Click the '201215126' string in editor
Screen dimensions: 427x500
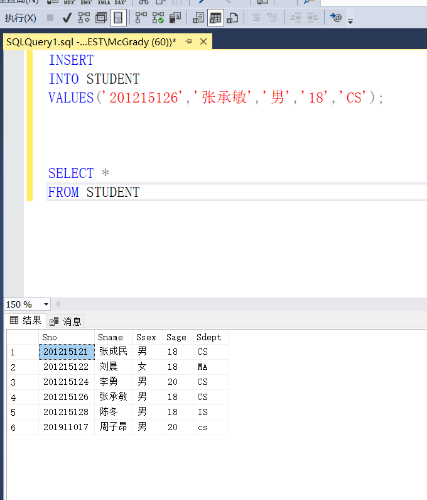coord(143,97)
